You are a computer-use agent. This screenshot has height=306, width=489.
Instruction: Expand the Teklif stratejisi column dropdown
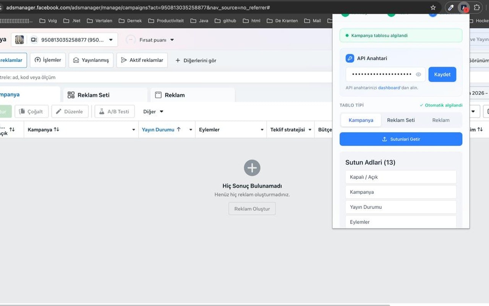tap(310, 129)
